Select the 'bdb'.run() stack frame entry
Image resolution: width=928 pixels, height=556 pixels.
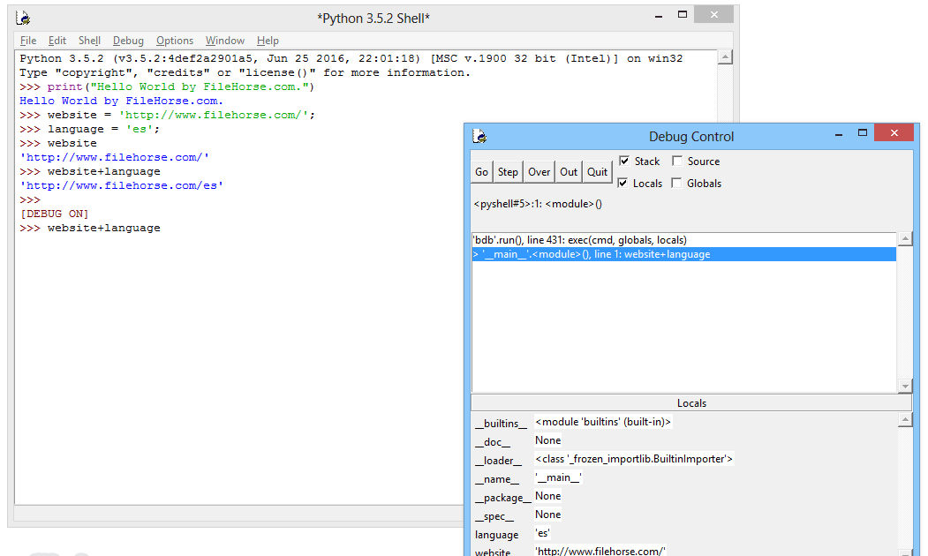(579, 240)
